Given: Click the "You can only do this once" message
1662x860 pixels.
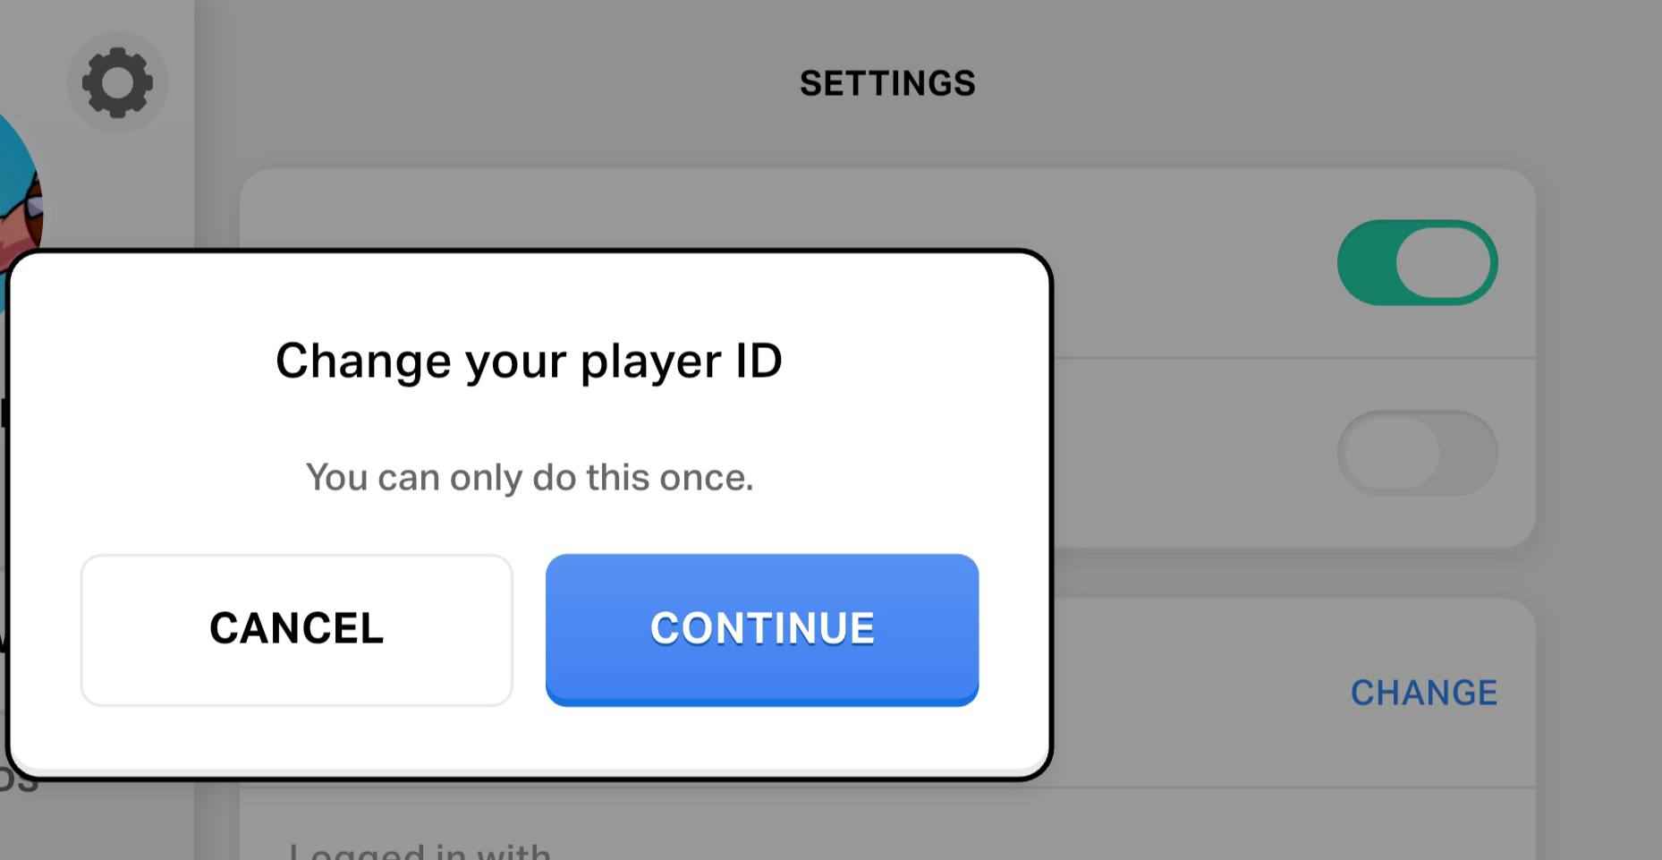Looking at the screenshot, I should tap(530, 477).
